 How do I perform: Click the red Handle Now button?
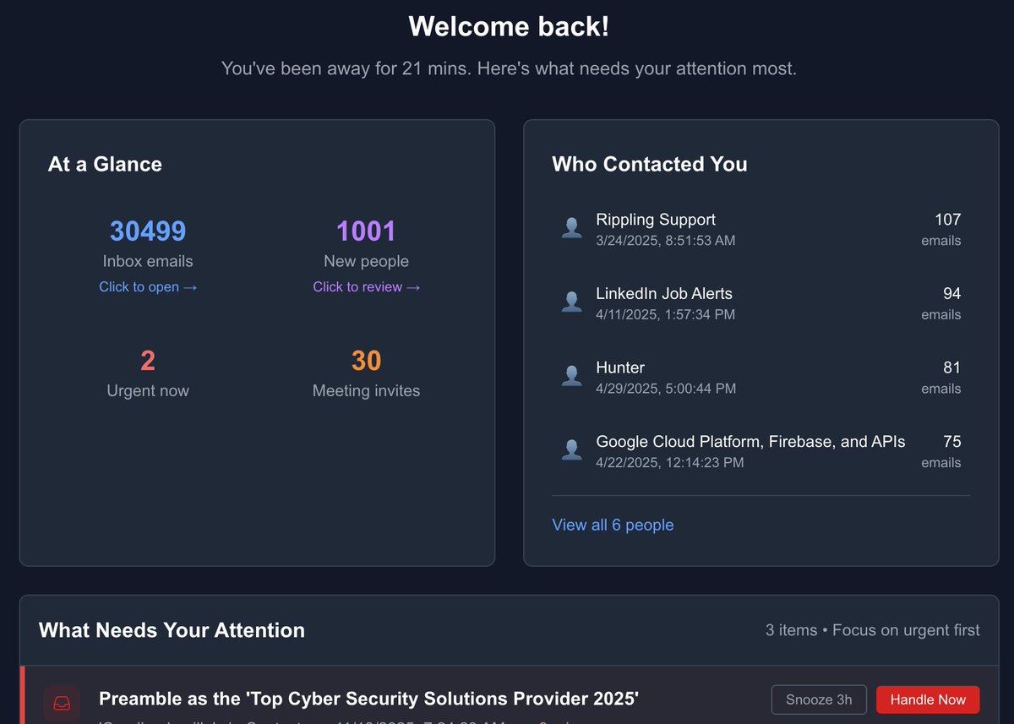coord(928,700)
